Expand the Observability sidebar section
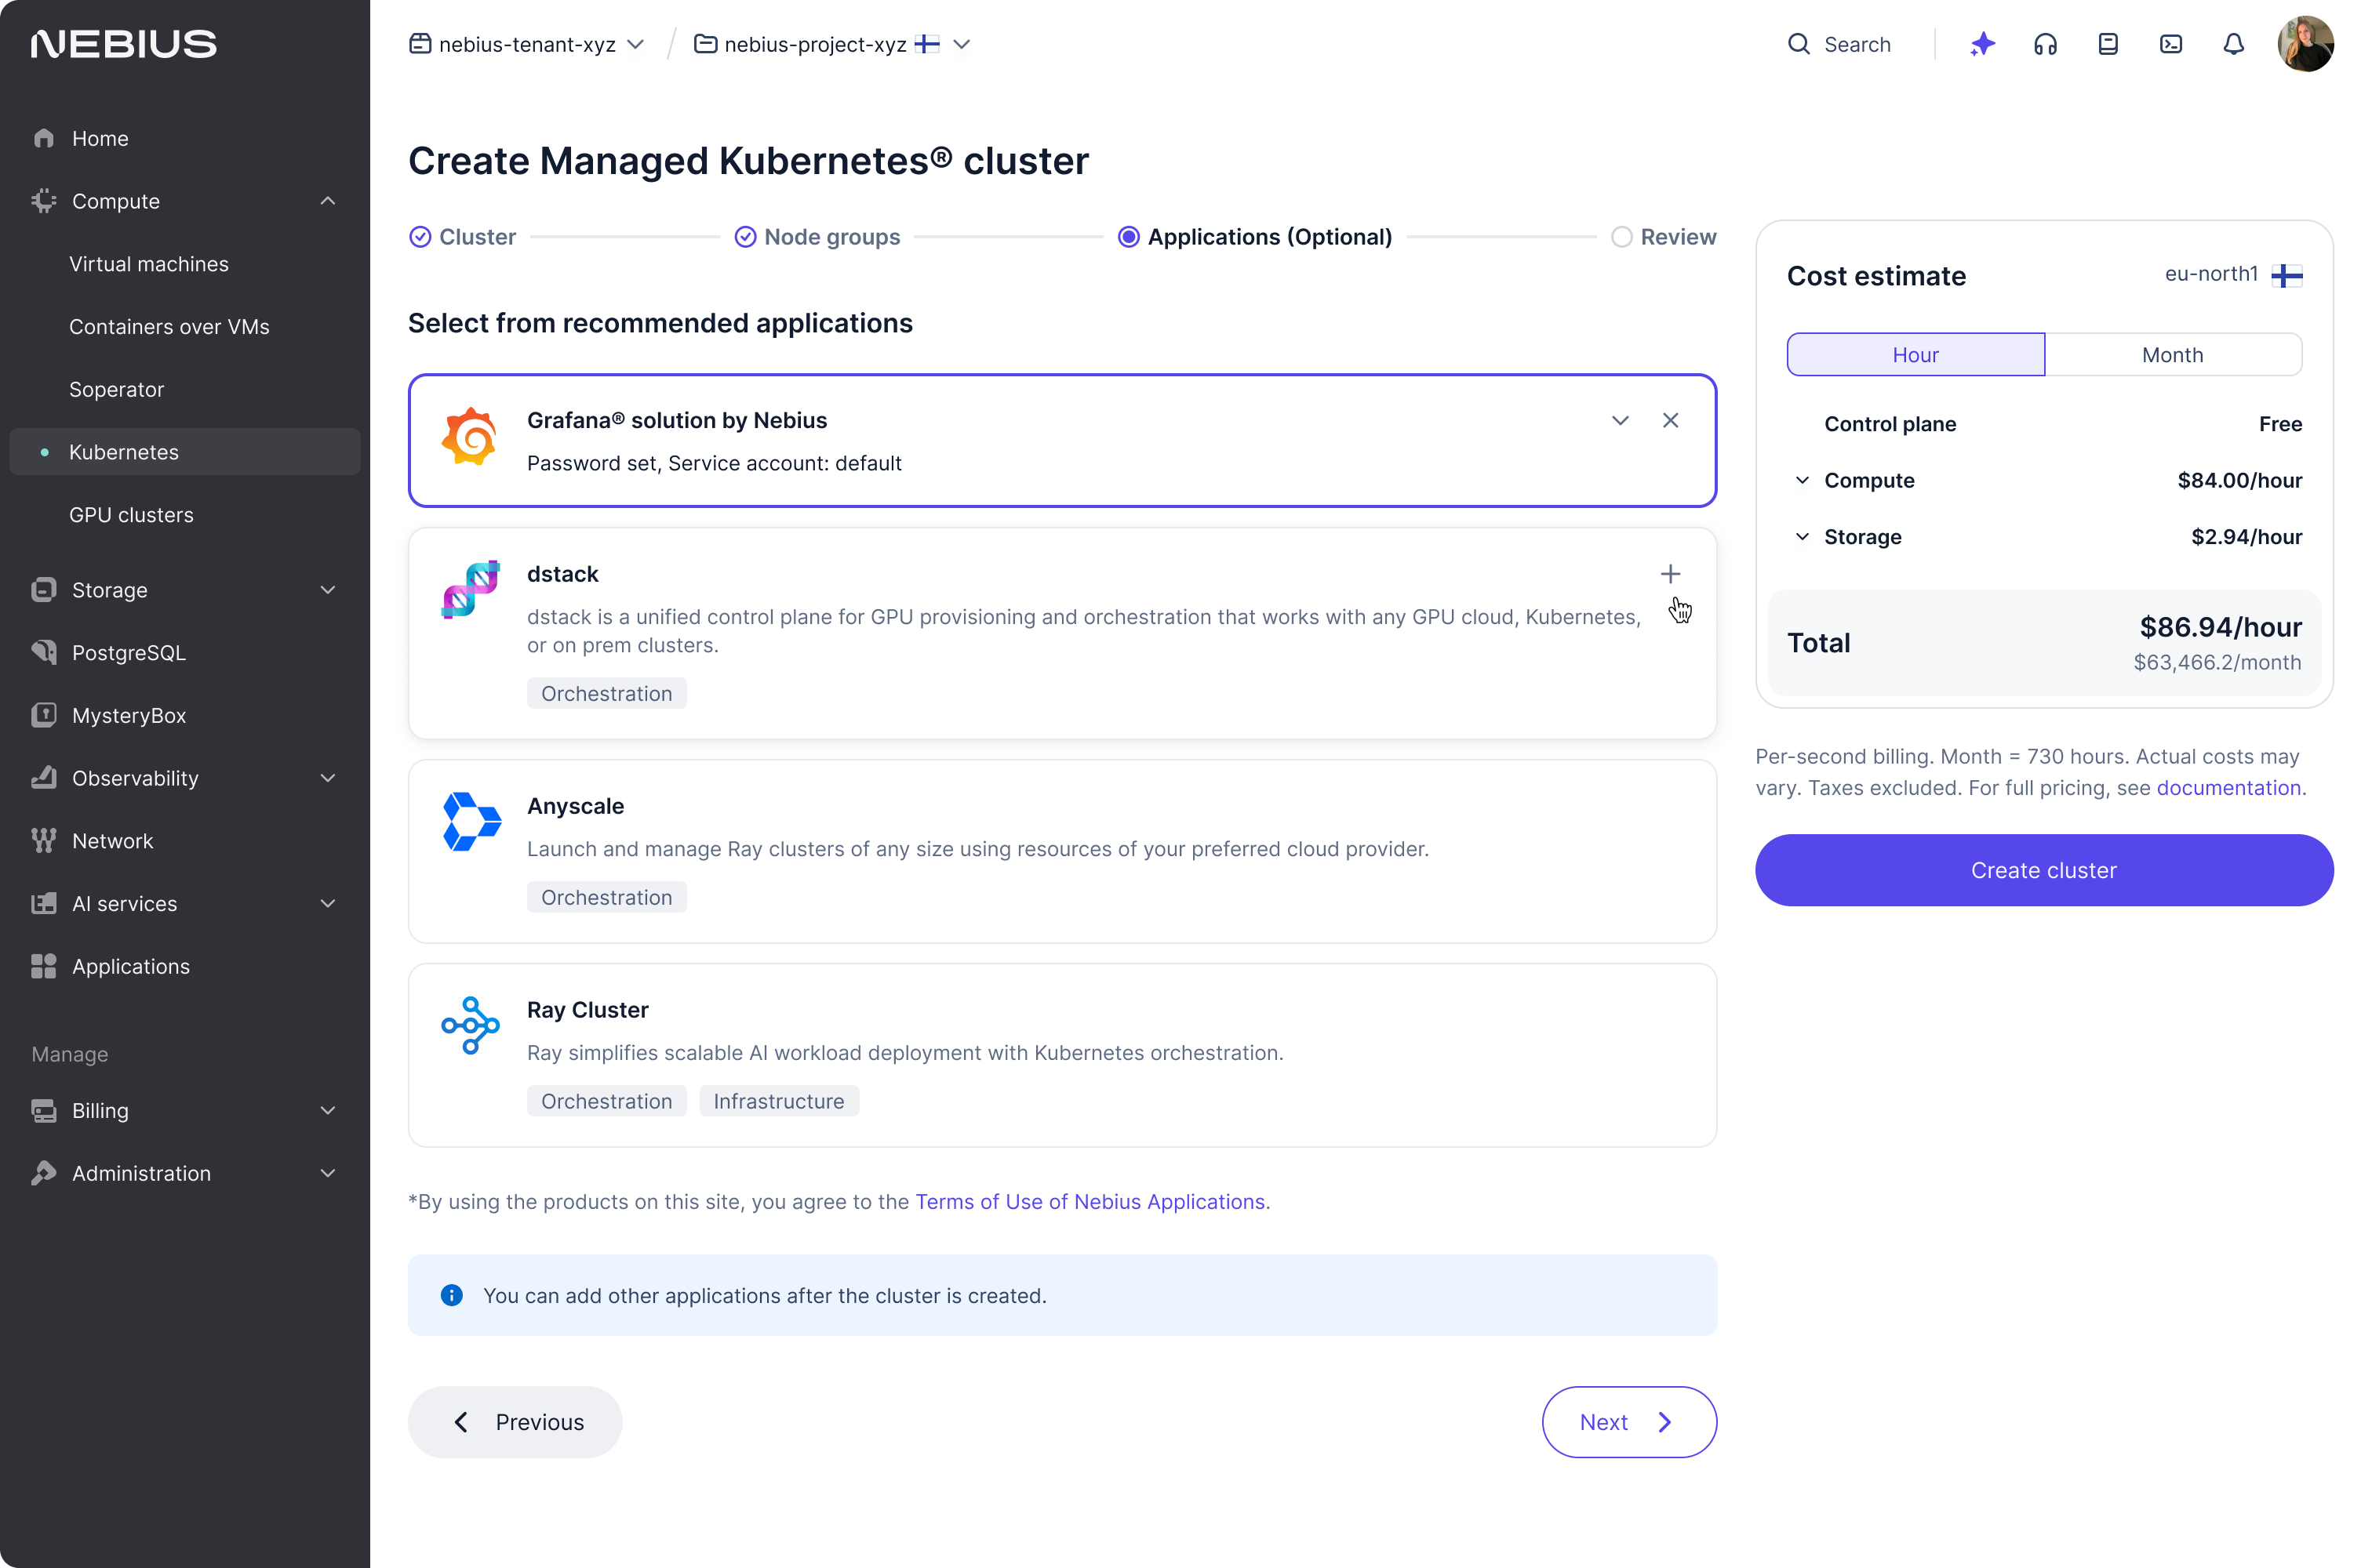Viewport: 2372px width, 1568px height. coord(327,778)
